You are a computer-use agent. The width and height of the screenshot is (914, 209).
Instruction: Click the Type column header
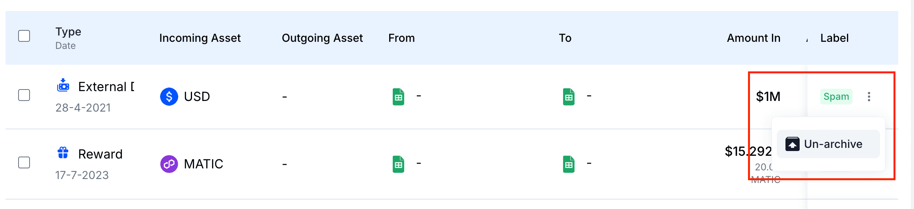pos(68,32)
